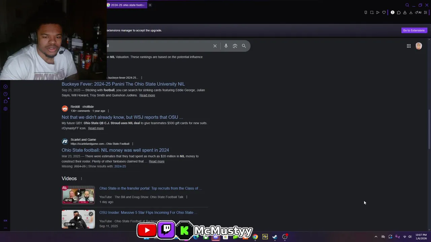The image size is (431, 242).
Task: Play the 47:42 video thumbnail
Action: pyautogui.click(x=78, y=195)
